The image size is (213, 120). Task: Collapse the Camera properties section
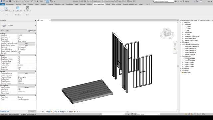click(36, 71)
